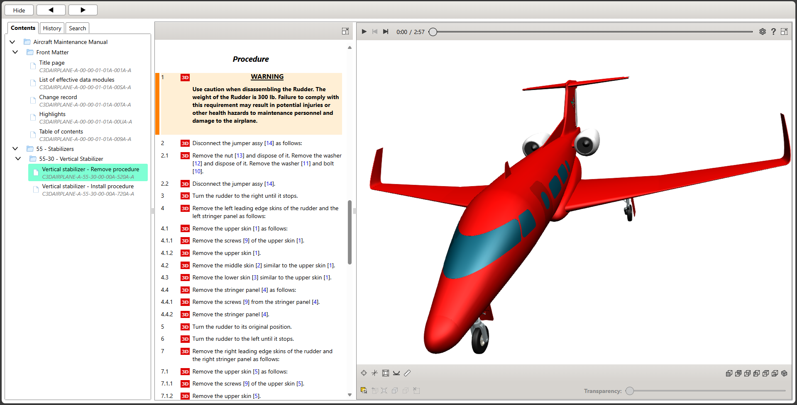Viewport: 797px width, 405px height.
Task: Open 3D viewer settings gear
Action: click(x=763, y=32)
